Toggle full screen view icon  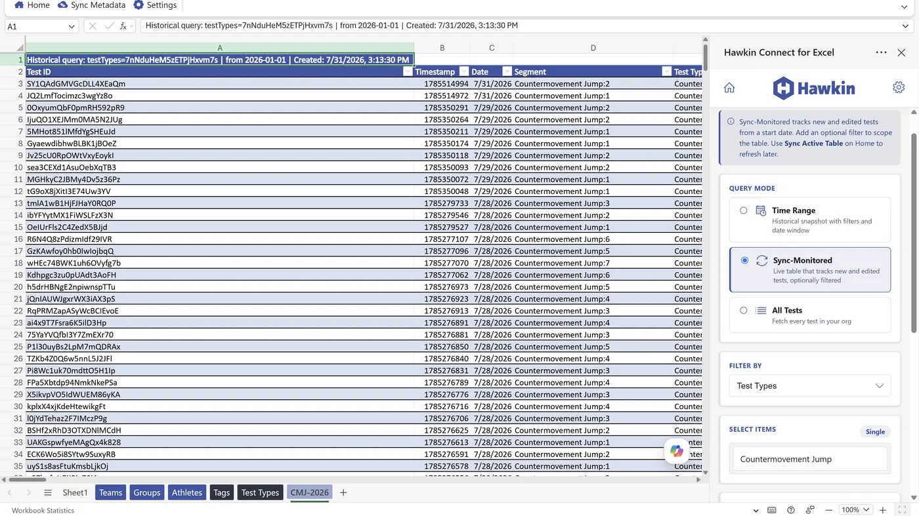[902, 510]
